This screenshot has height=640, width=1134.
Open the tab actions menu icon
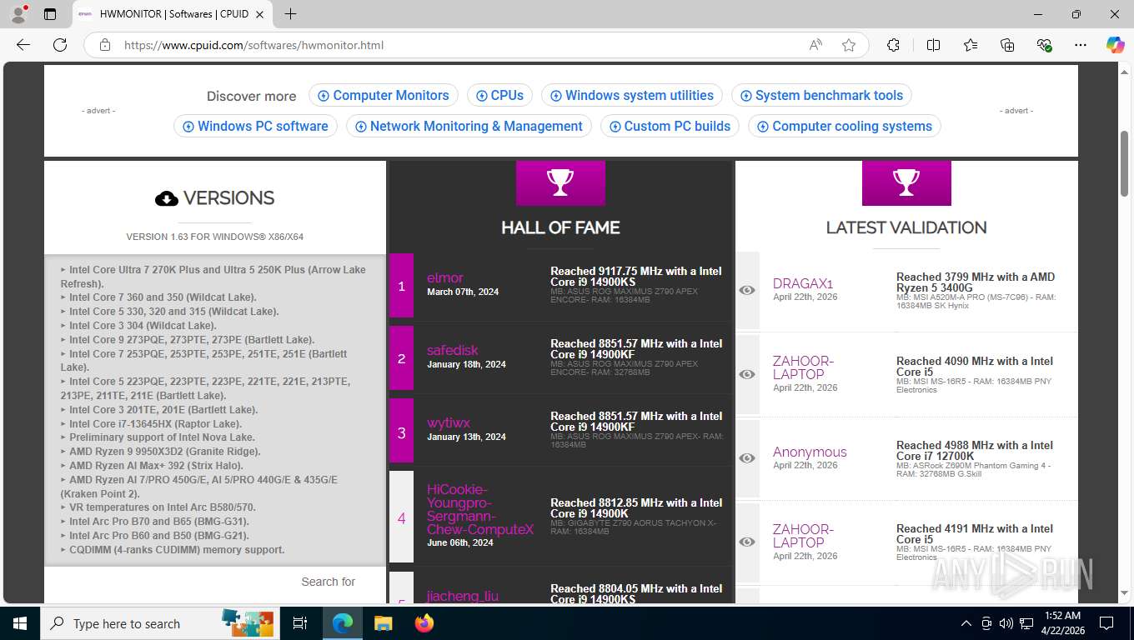[x=50, y=14]
